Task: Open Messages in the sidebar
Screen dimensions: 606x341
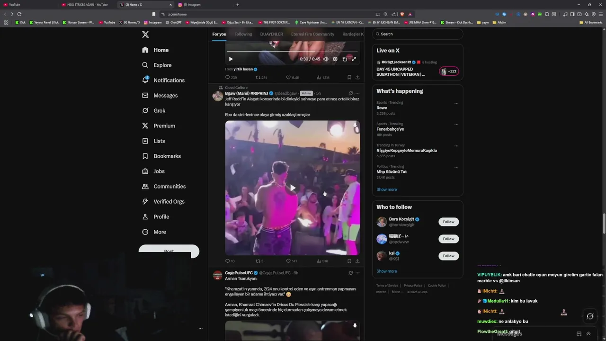Action: tap(160, 95)
